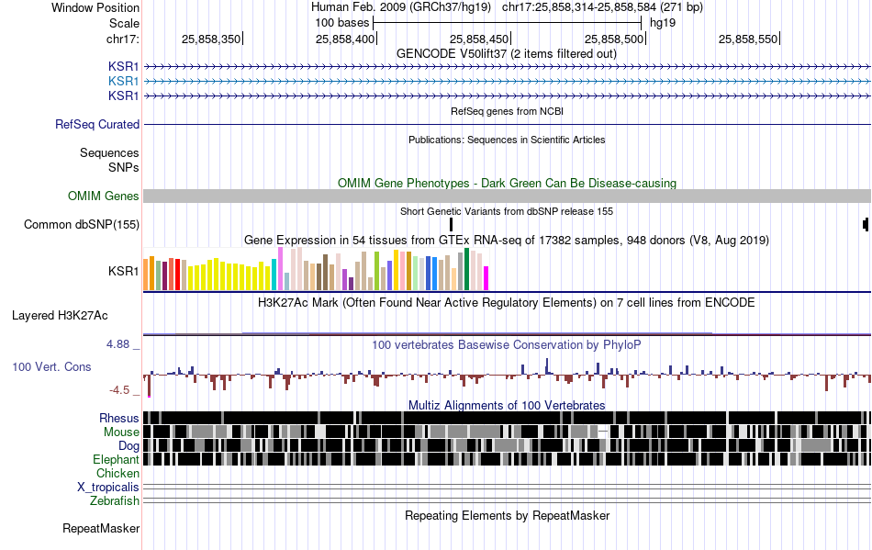
Task: Select the first dark KSR1 transcript label
Action: [124, 66]
